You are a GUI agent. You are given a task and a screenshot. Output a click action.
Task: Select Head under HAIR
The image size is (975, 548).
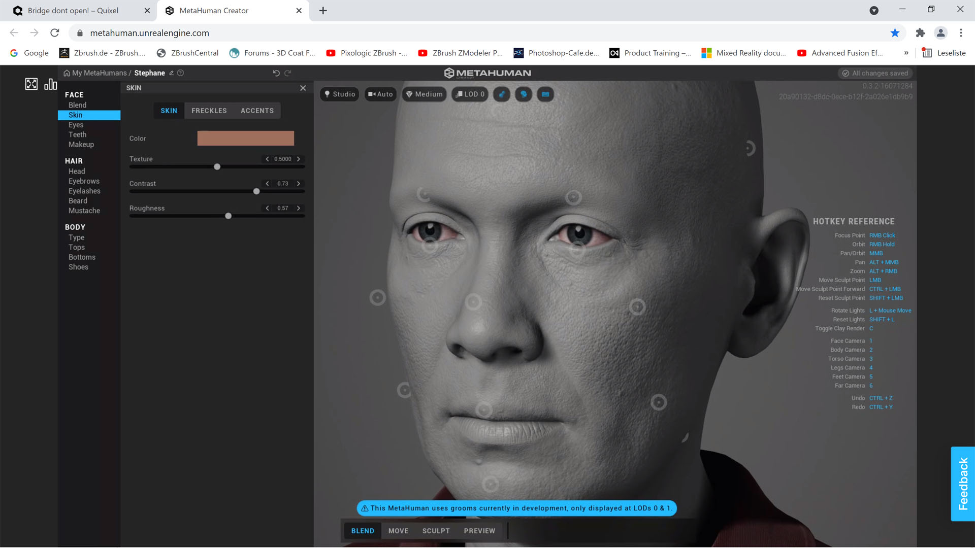coord(77,172)
